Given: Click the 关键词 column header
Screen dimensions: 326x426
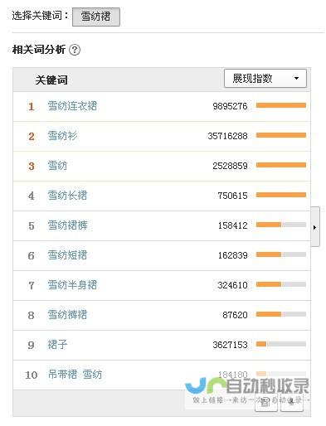Looking at the screenshot, I should click(51, 80).
